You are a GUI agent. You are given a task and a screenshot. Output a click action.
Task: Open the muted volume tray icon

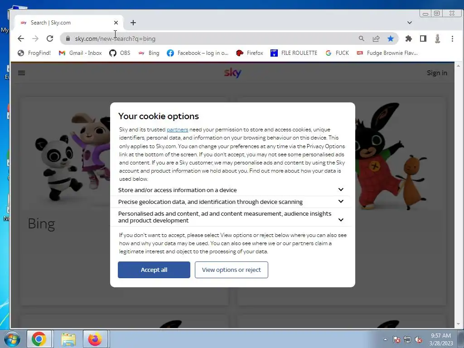(418, 339)
